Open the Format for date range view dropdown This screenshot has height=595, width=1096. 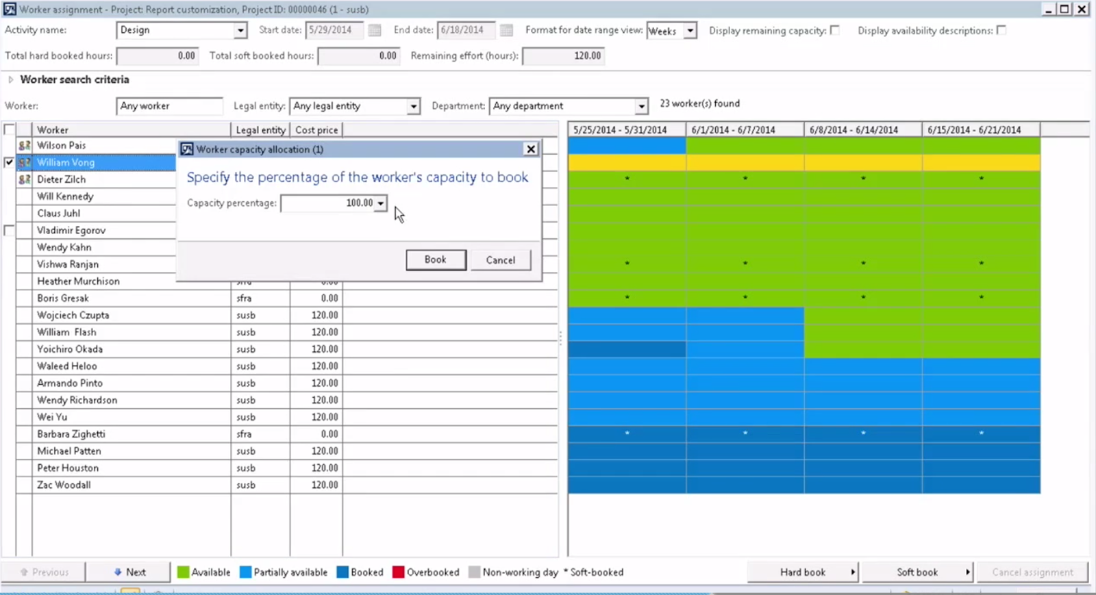(x=690, y=30)
